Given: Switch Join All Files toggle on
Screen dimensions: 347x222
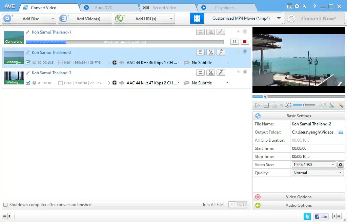Looking at the screenshot, I should [238, 205].
